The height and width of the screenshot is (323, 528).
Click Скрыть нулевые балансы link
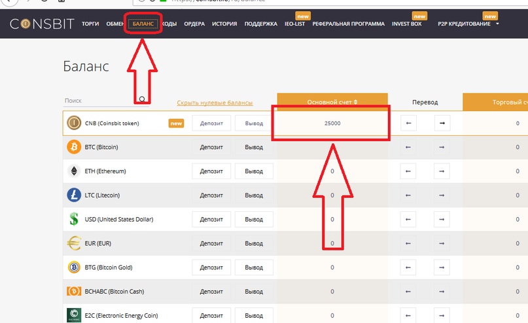[215, 103]
